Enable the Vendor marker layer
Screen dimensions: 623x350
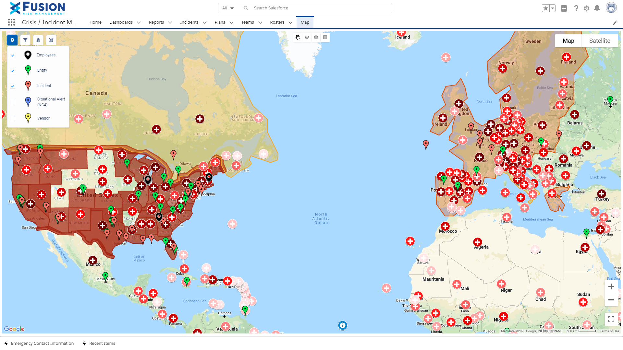(13, 118)
